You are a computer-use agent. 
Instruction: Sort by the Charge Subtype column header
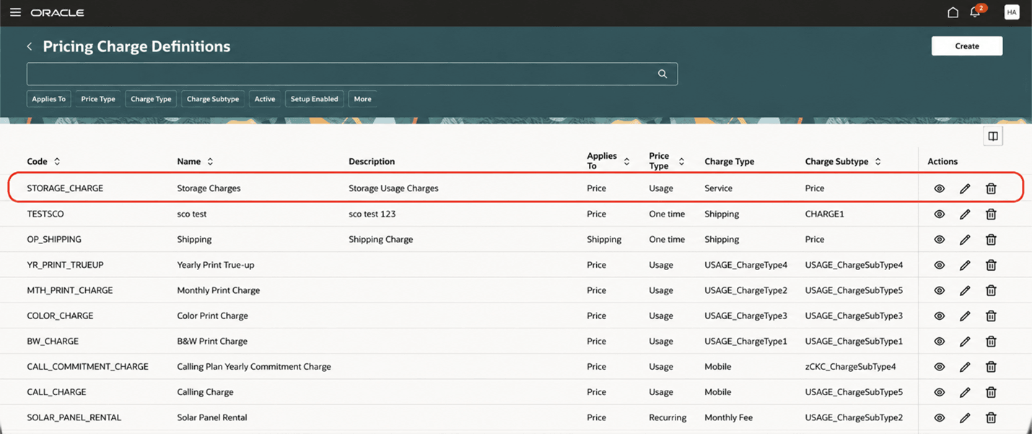pyautogui.click(x=878, y=162)
